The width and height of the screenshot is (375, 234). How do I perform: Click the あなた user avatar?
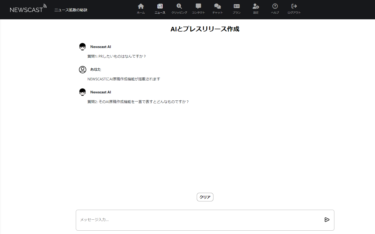[x=82, y=69]
